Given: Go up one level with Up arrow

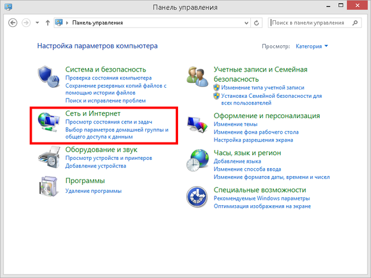Looking at the screenshot, I should pyautogui.click(x=48, y=23).
